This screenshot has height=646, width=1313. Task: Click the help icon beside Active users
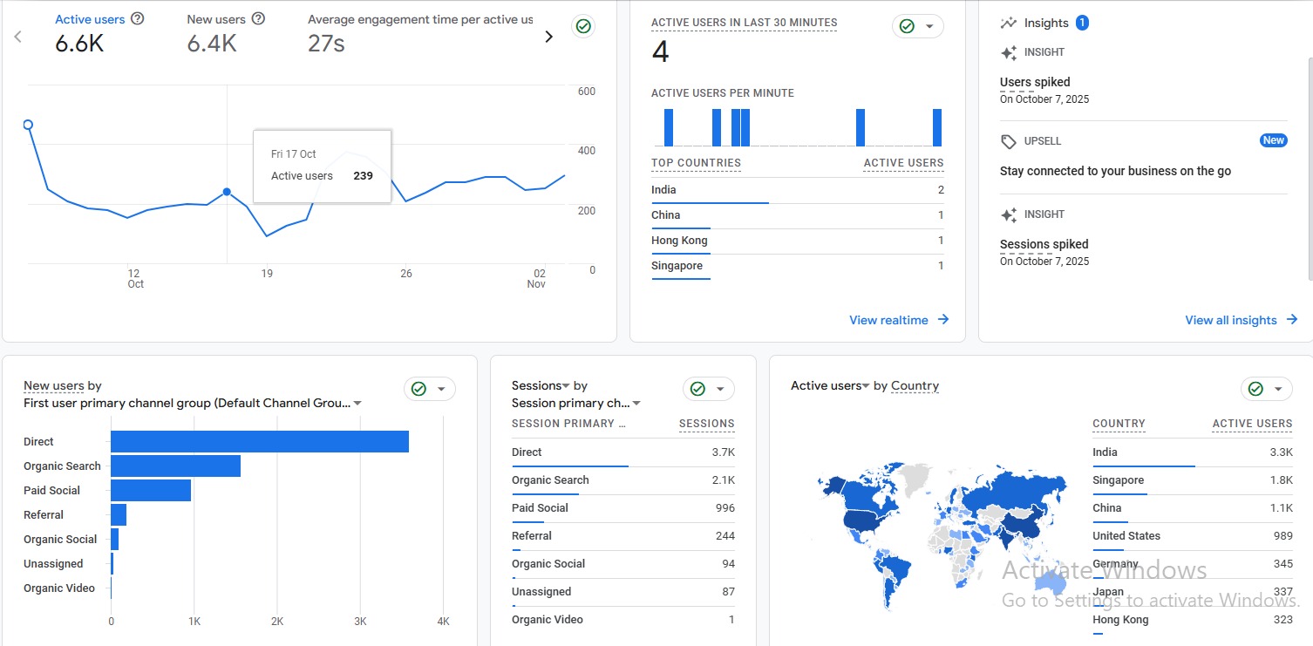[x=137, y=18]
